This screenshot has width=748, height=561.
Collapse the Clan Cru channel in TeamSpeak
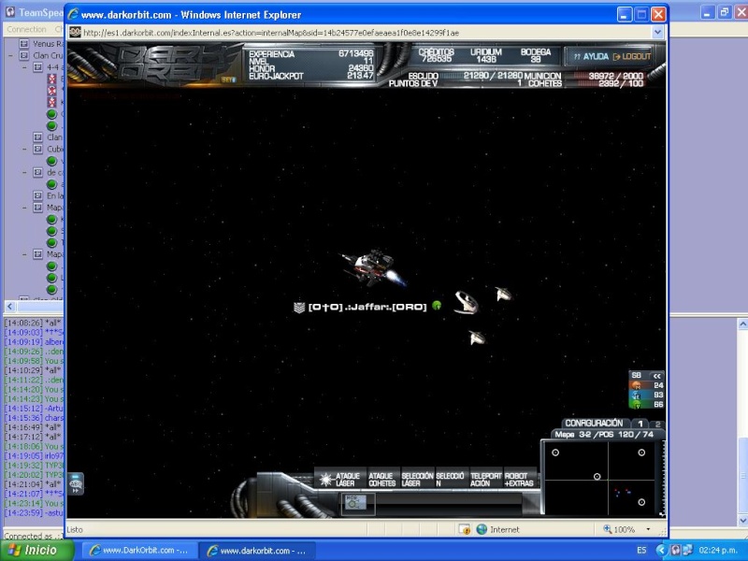(10, 55)
